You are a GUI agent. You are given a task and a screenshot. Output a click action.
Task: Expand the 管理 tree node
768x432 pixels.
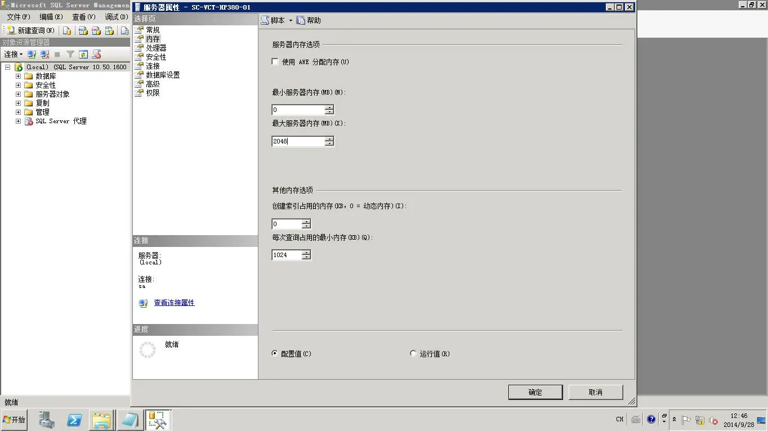tap(18, 112)
